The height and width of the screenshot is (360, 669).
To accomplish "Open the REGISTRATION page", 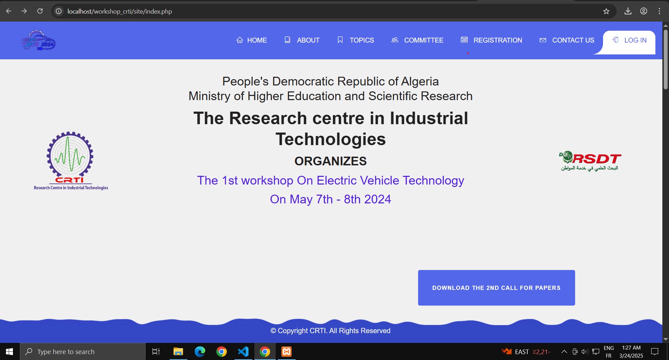I will pos(491,40).
